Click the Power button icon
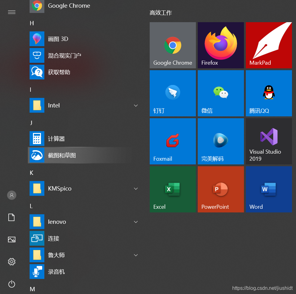 [12, 284]
